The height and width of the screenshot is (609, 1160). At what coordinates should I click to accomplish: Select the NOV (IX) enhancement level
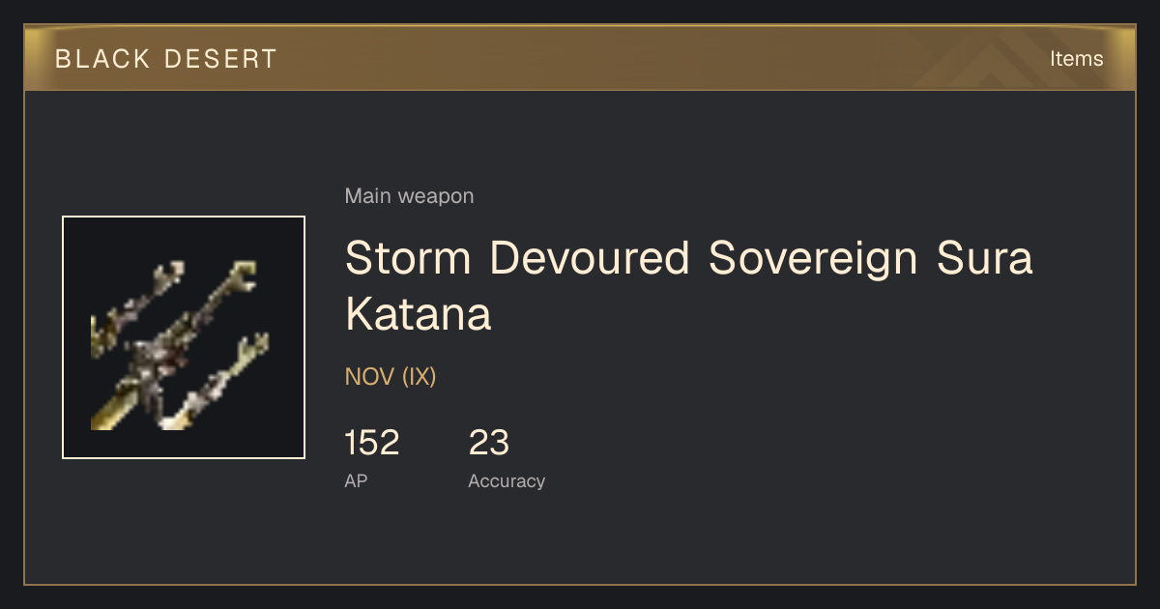[391, 377]
